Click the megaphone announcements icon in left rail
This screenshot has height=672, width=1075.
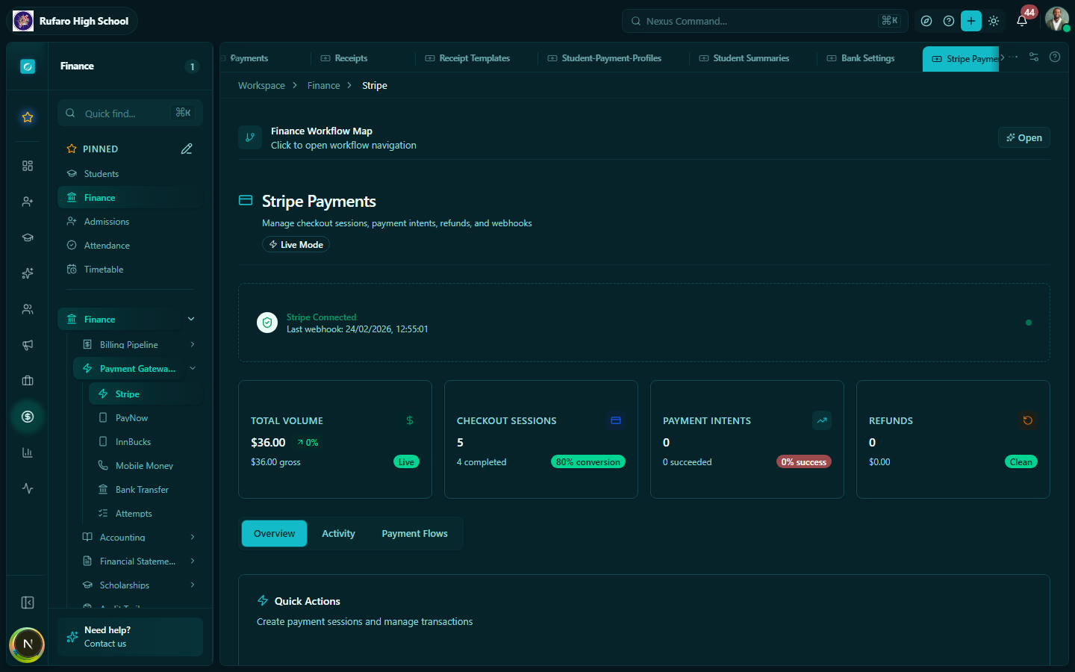(28, 345)
